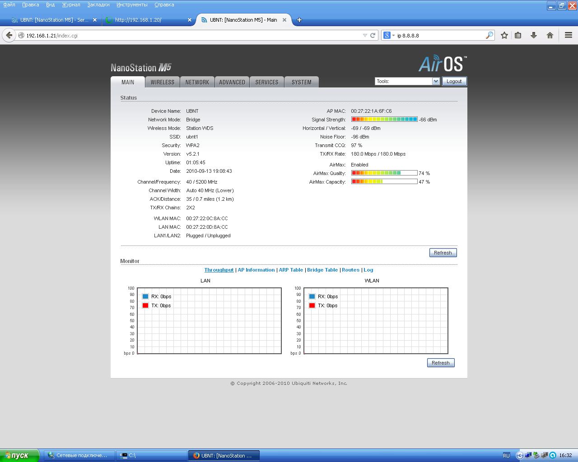Viewport: 578px width, 462px height.
Task: Click the AirMax Capacity bar
Action: click(x=384, y=182)
